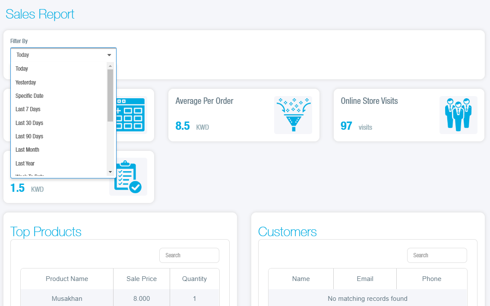The image size is (490, 306).
Task: Pick Last 7 Days filter option
Action: coord(59,109)
